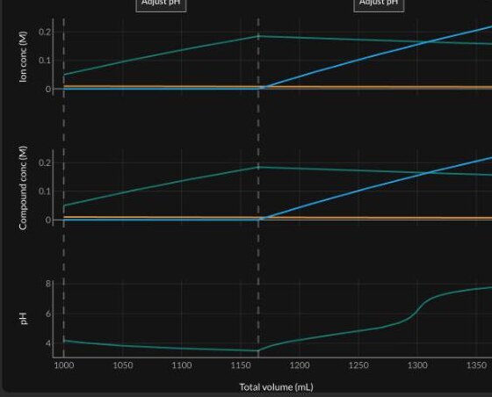The image size is (492, 397).
Task: Click the Ion conc (M) axis title
Action: click(23, 57)
